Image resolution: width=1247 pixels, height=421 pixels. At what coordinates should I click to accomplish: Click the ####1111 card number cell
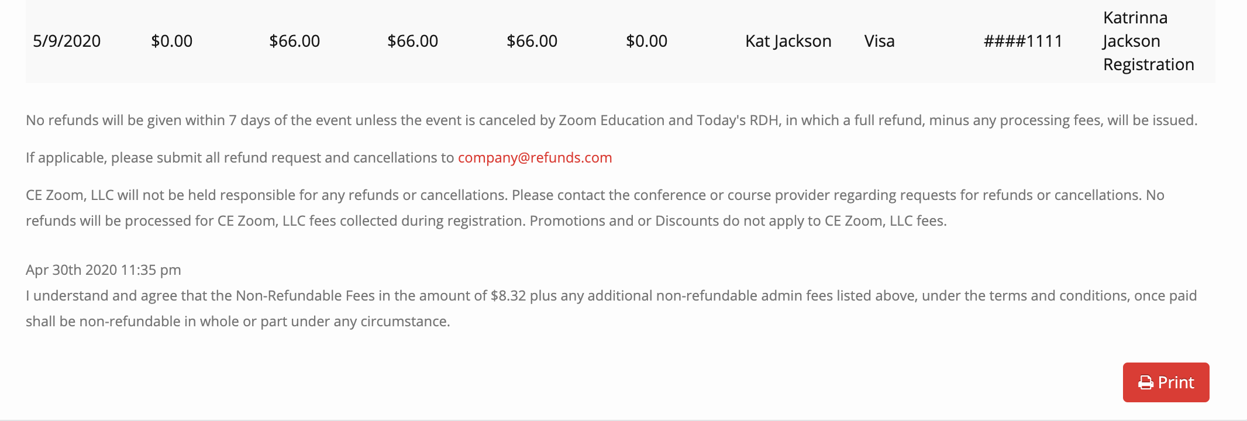pos(1023,41)
